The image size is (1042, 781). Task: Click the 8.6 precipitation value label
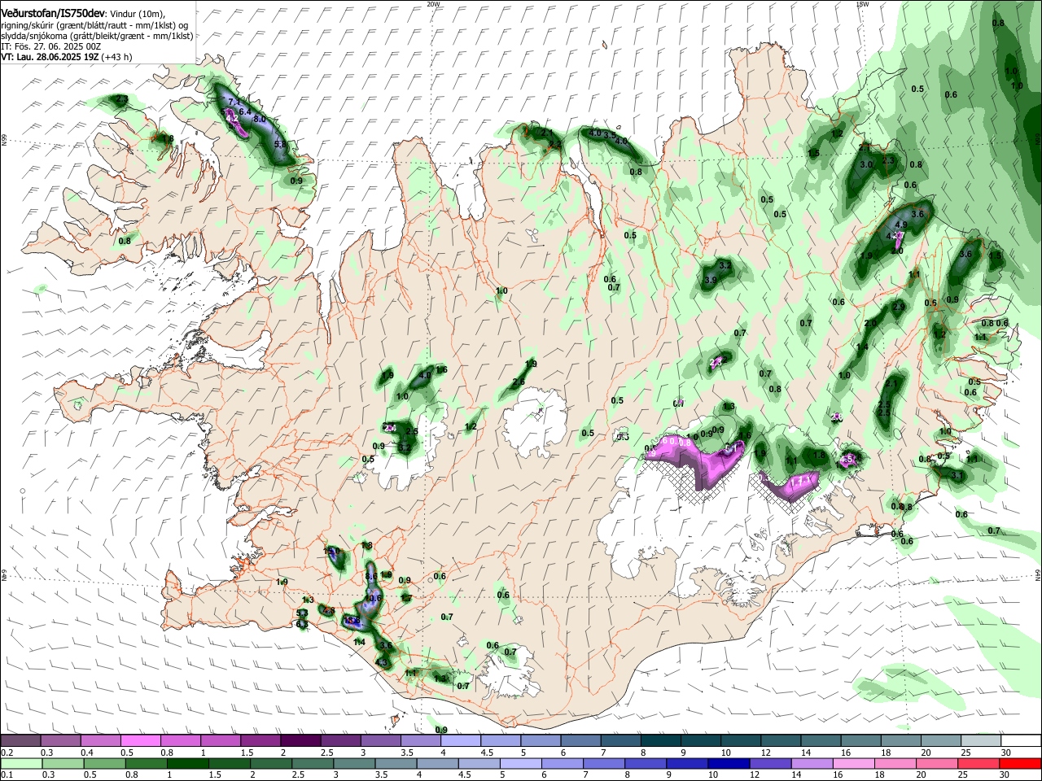tap(371, 576)
